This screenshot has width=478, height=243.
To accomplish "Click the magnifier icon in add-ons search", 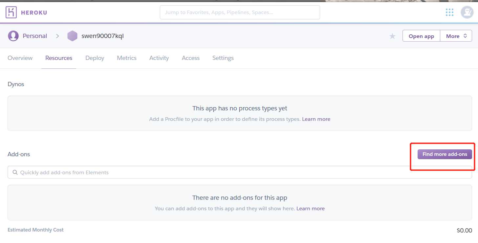I will click(x=15, y=172).
